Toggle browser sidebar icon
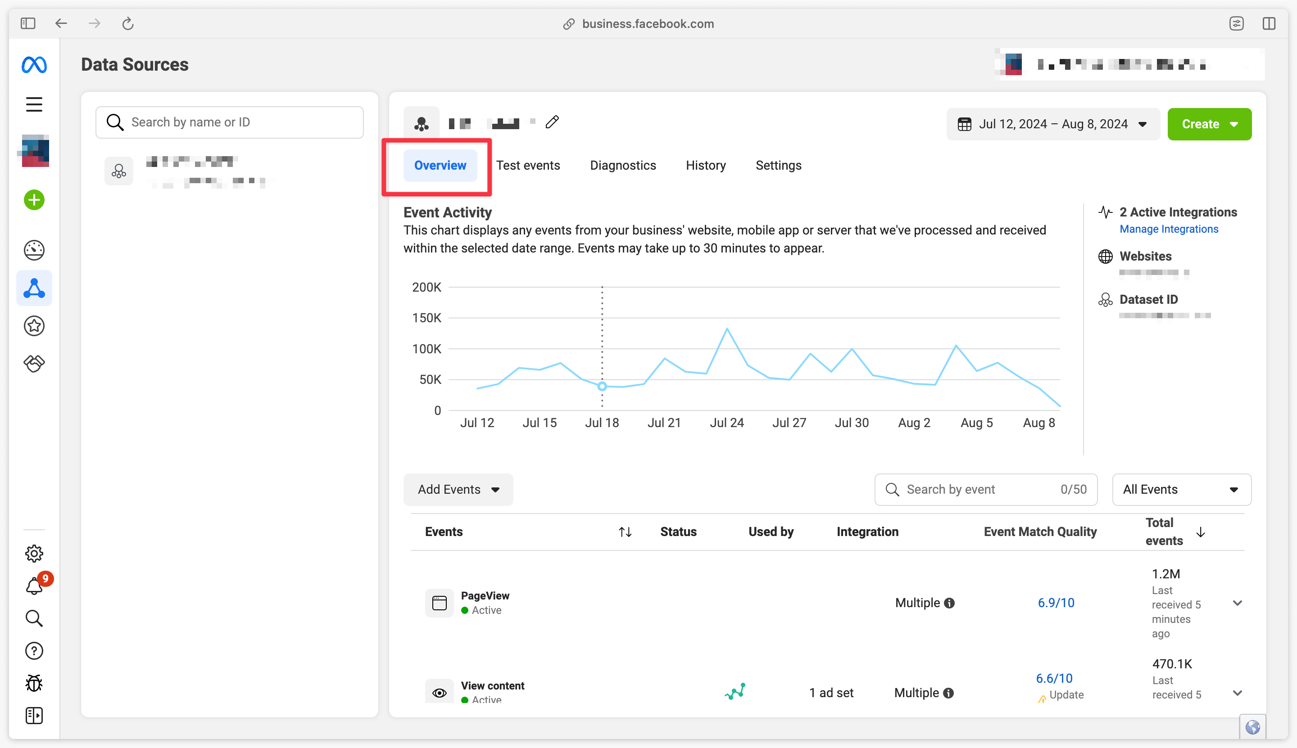Image resolution: width=1297 pixels, height=748 pixels. [x=28, y=24]
